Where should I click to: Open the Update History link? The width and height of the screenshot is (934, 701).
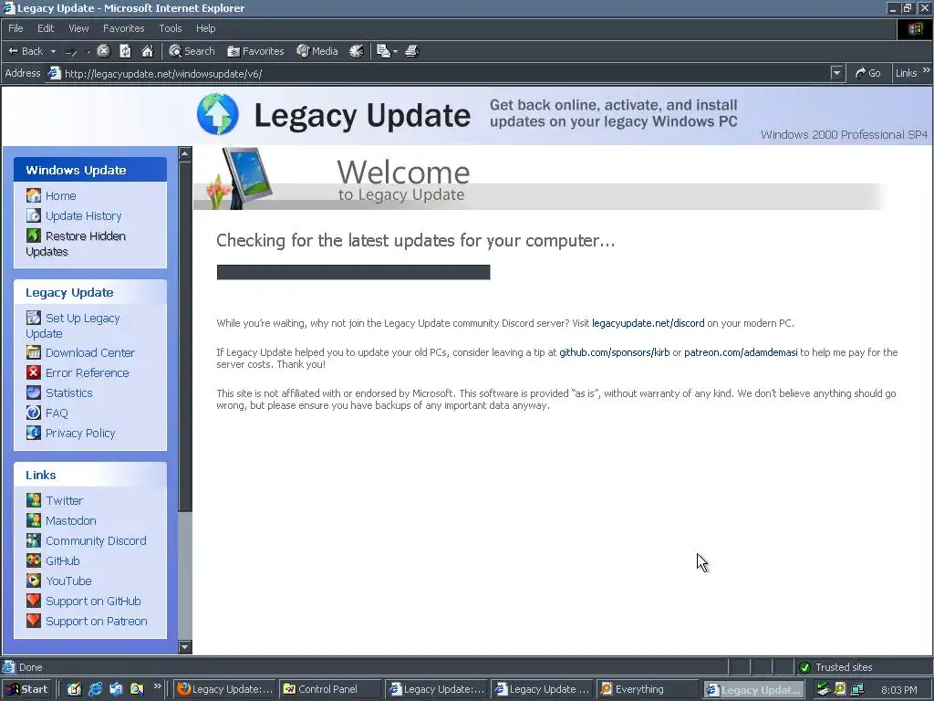click(x=83, y=215)
